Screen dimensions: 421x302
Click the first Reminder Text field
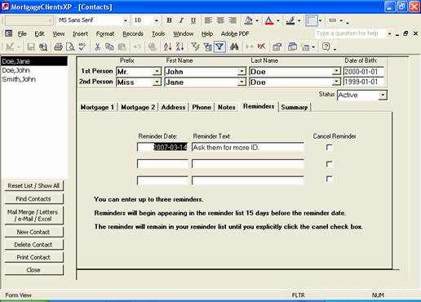tap(248, 147)
